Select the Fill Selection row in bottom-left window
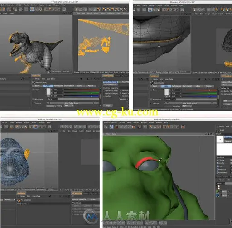Screen dimensions: 232x228 click(x=43, y=204)
